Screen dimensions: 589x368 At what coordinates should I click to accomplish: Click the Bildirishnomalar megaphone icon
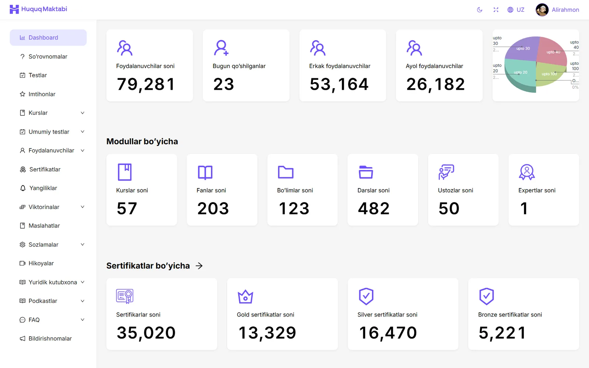(22, 339)
